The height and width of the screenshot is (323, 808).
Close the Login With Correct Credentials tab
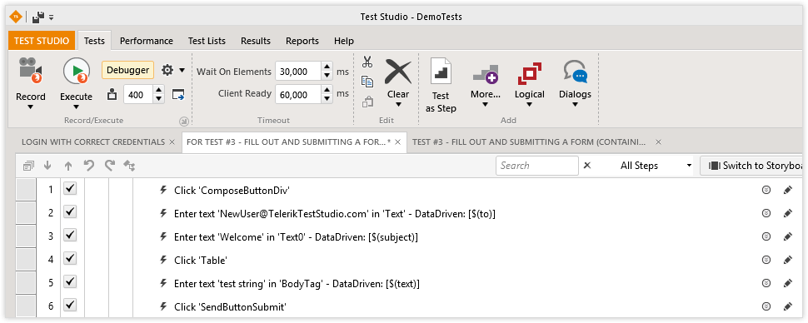pos(172,142)
